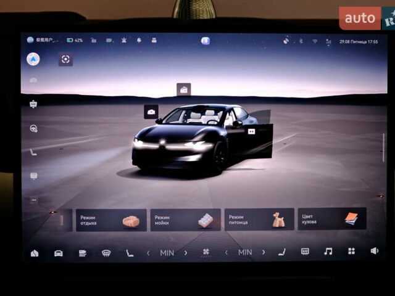Open the voice assistant in top center
The width and height of the screenshot is (395, 296).
click(206, 41)
